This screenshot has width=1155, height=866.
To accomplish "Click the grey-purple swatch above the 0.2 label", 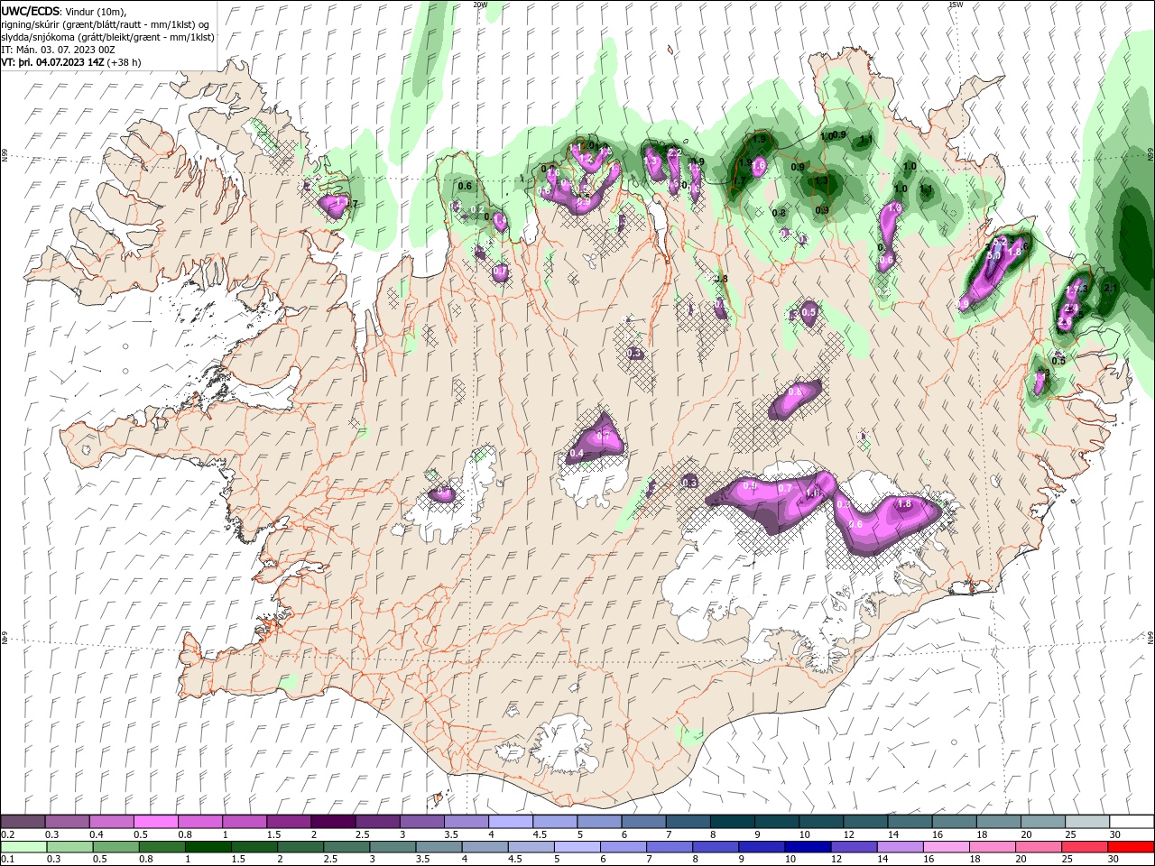I will 23,822.
